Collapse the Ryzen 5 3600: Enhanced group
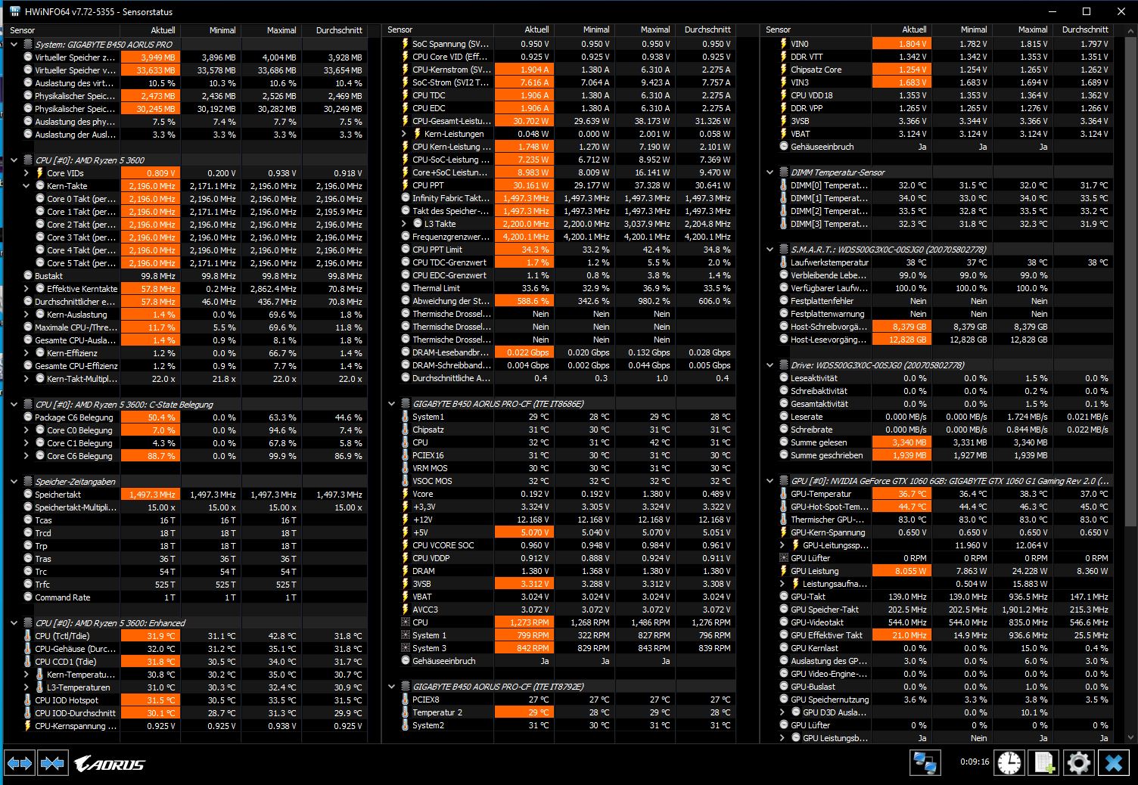 [x=14, y=623]
